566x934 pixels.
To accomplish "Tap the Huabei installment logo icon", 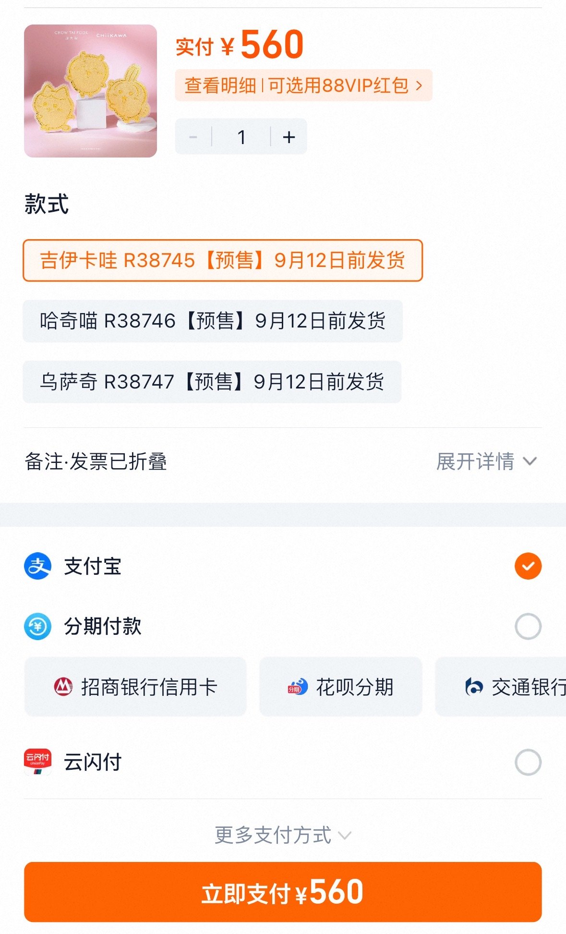I will point(297,687).
